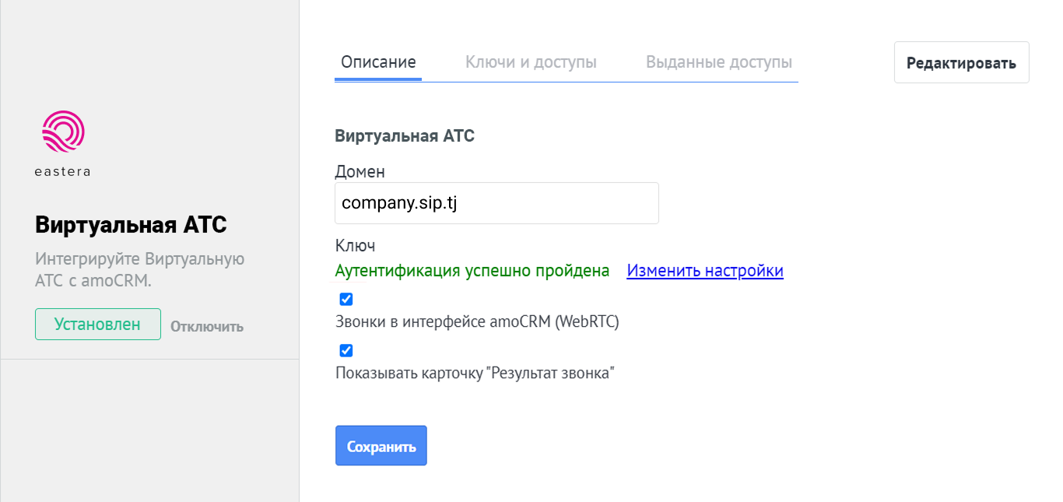
Task: Click the Виртуальная АТС section heading
Action: (405, 136)
